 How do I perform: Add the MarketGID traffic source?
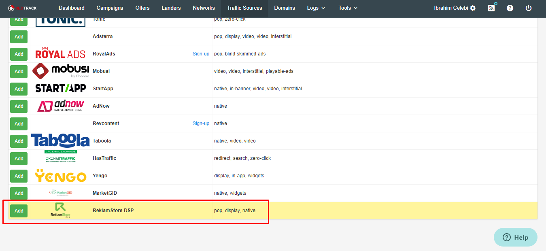(x=19, y=193)
